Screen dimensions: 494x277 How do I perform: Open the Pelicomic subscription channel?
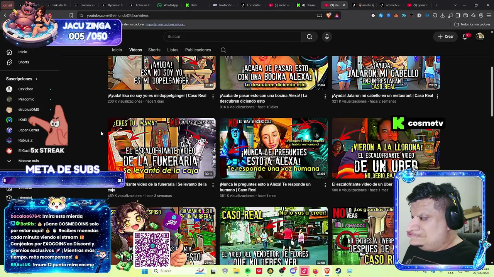(26, 99)
